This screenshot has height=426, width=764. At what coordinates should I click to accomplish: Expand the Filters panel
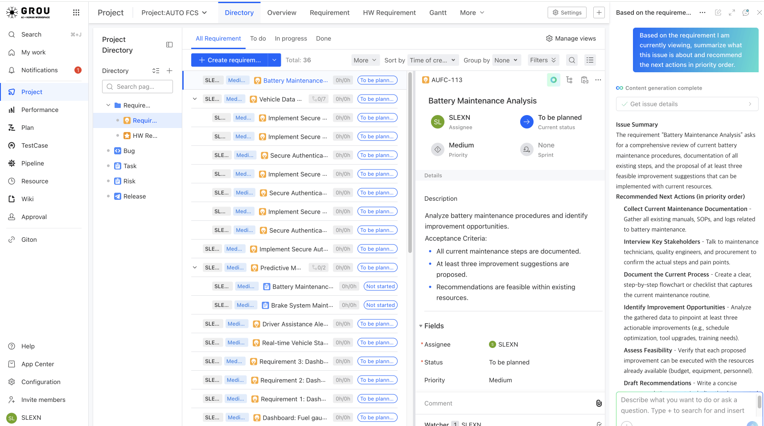(x=543, y=60)
